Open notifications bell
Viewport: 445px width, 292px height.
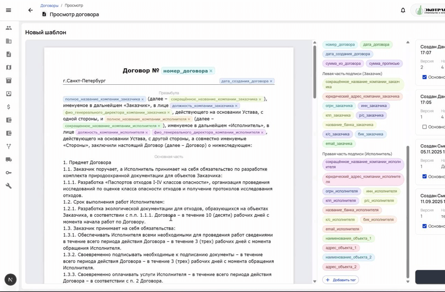click(x=403, y=10)
